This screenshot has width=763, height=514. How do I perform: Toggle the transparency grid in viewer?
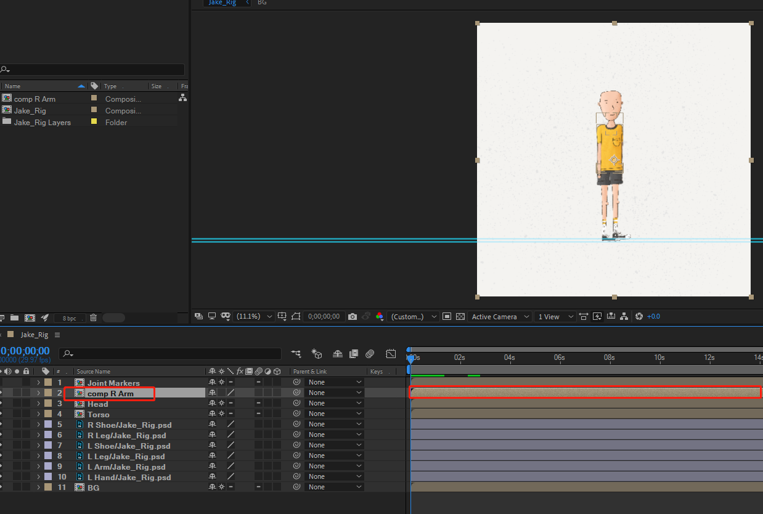[460, 316]
